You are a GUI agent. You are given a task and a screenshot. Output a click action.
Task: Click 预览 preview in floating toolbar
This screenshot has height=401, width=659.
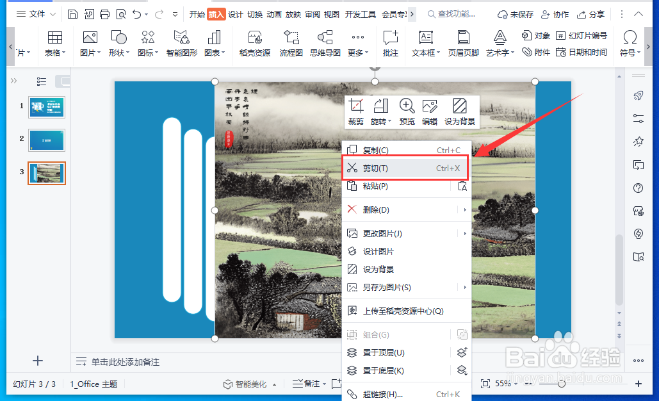(407, 112)
